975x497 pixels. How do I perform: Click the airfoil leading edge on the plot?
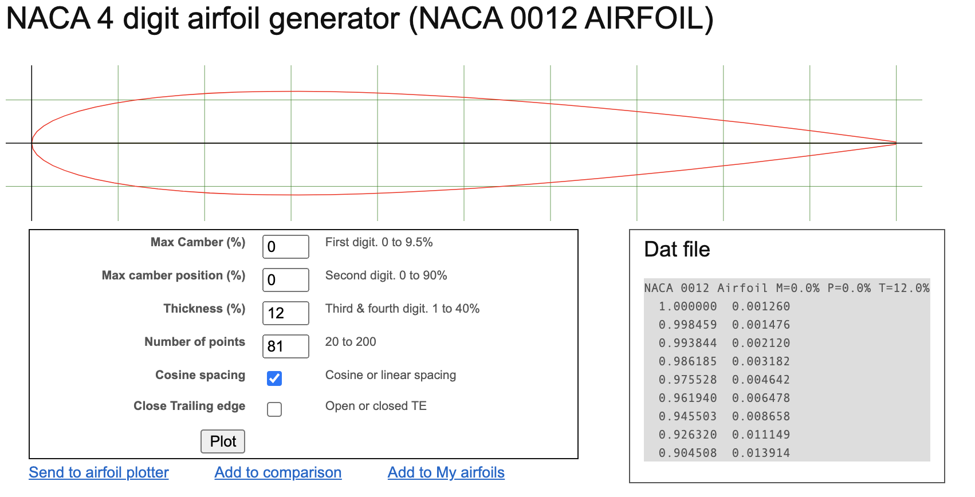32,143
